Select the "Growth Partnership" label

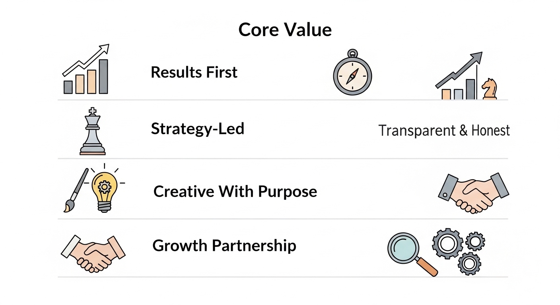point(224,245)
